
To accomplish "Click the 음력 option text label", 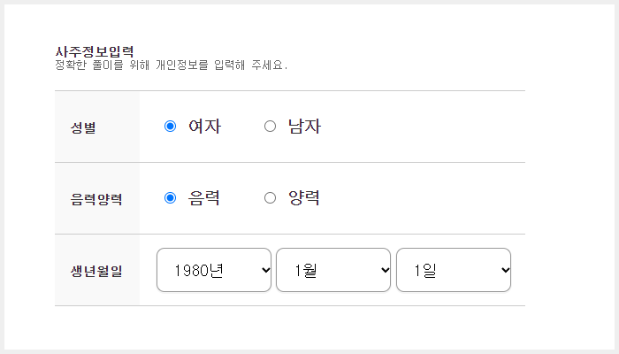I will 203,198.
